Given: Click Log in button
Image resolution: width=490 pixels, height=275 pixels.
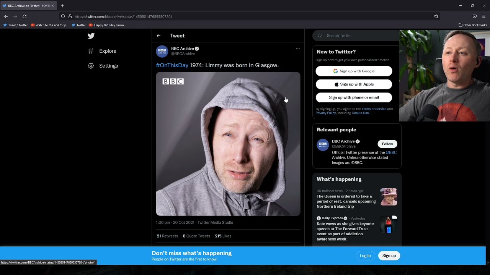Looking at the screenshot, I should [365, 256].
